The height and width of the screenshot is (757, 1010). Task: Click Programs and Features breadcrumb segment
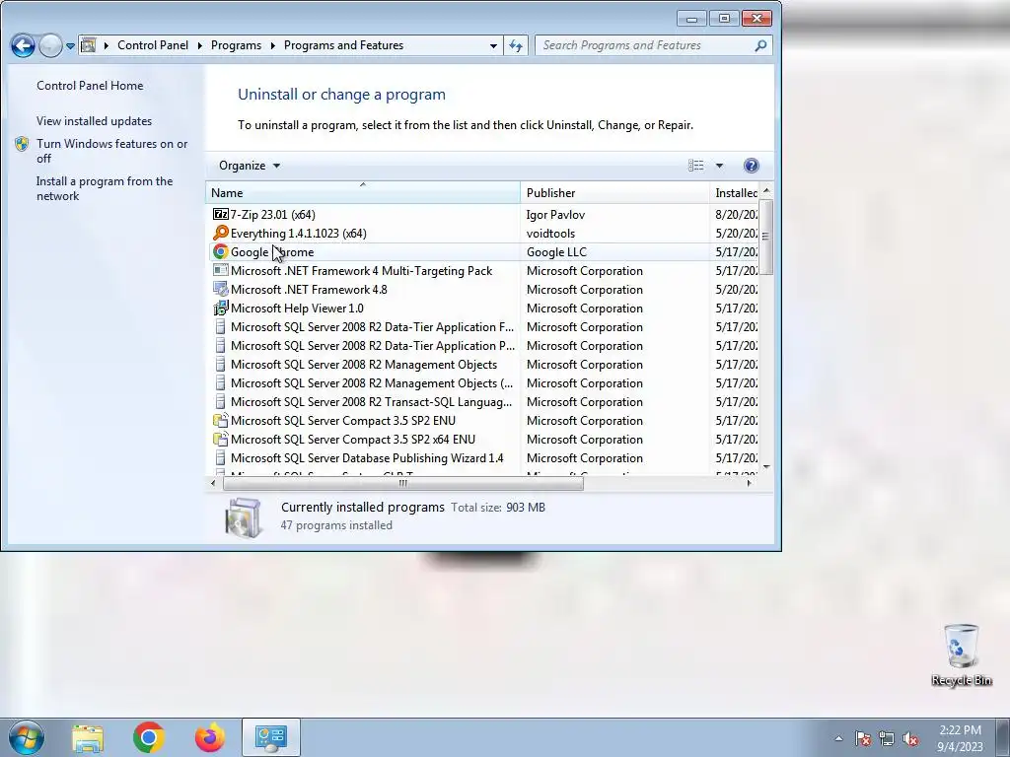[343, 45]
